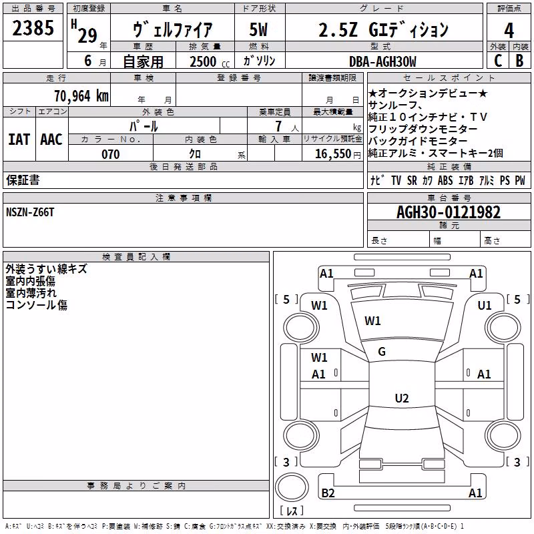Click the 高さ dimension field
This screenshot has height=534, width=534.
point(506,240)
